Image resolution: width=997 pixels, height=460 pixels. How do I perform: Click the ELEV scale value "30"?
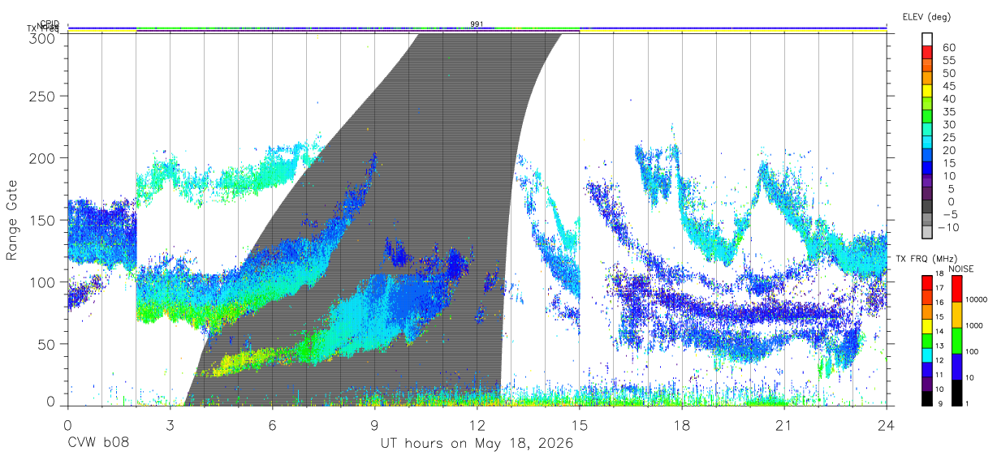949,125
